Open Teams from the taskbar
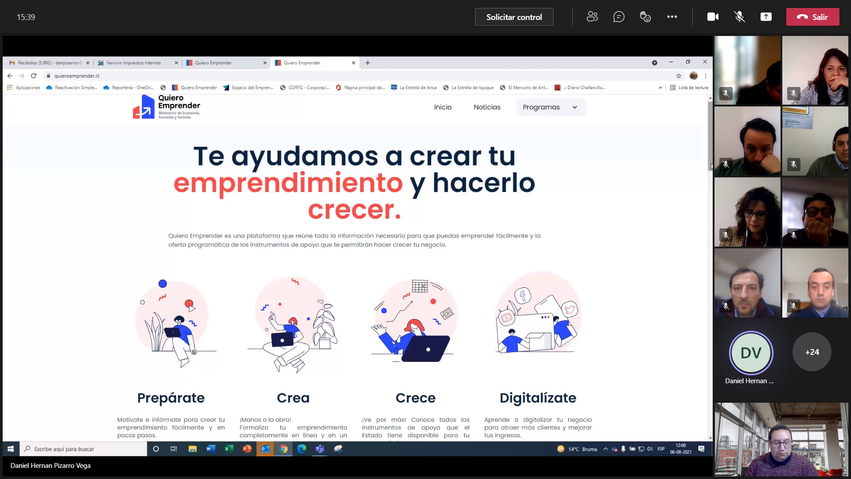The image size is (851, 479). [320, 449]
